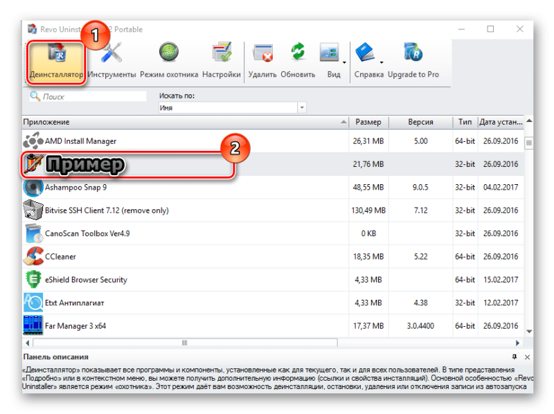Click the 04.02.2017 install date
This screenshot has height=414, width=554.
point(501,187)
